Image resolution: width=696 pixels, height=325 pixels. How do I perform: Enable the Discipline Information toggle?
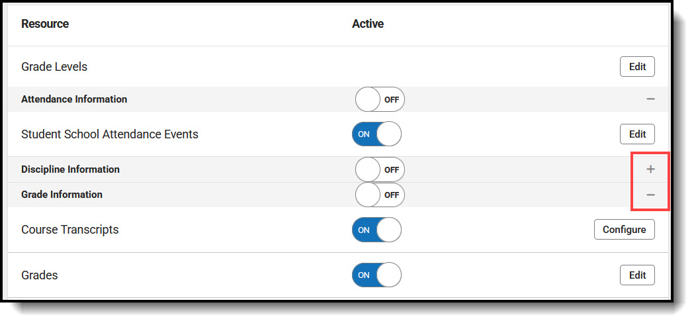tap(379, 169)
